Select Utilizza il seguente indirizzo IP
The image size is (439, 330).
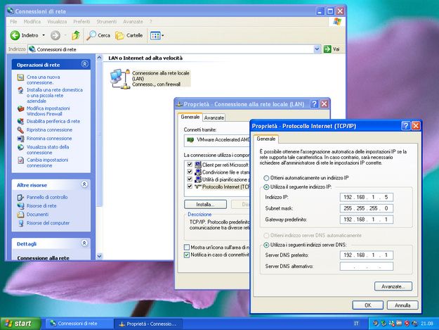pyautogui.click(x=266, y=187)
